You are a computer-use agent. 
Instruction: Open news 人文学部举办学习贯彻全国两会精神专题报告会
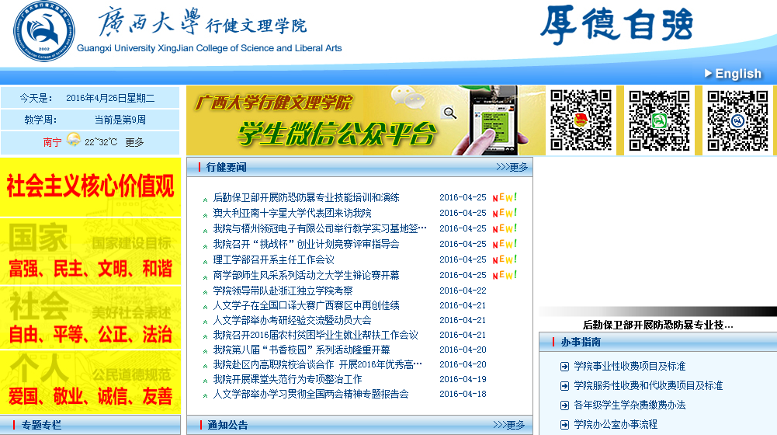coord(310,395)
